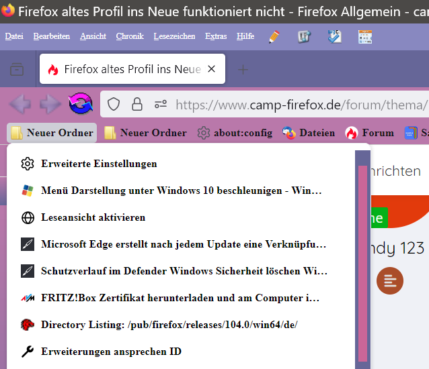Screen dimensions: 429x369
Task: Reload page with colorful circular arrows icon
Action: (81, 104)
